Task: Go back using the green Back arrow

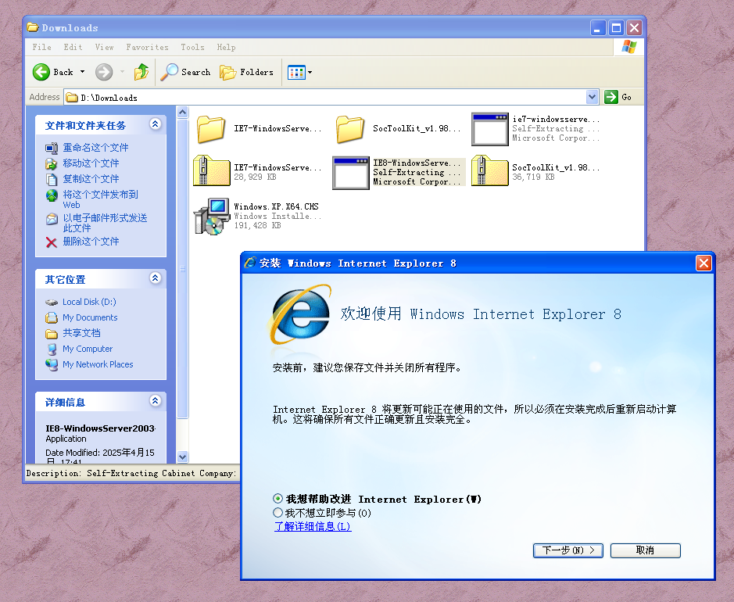Action: click(x=41, y=72)
